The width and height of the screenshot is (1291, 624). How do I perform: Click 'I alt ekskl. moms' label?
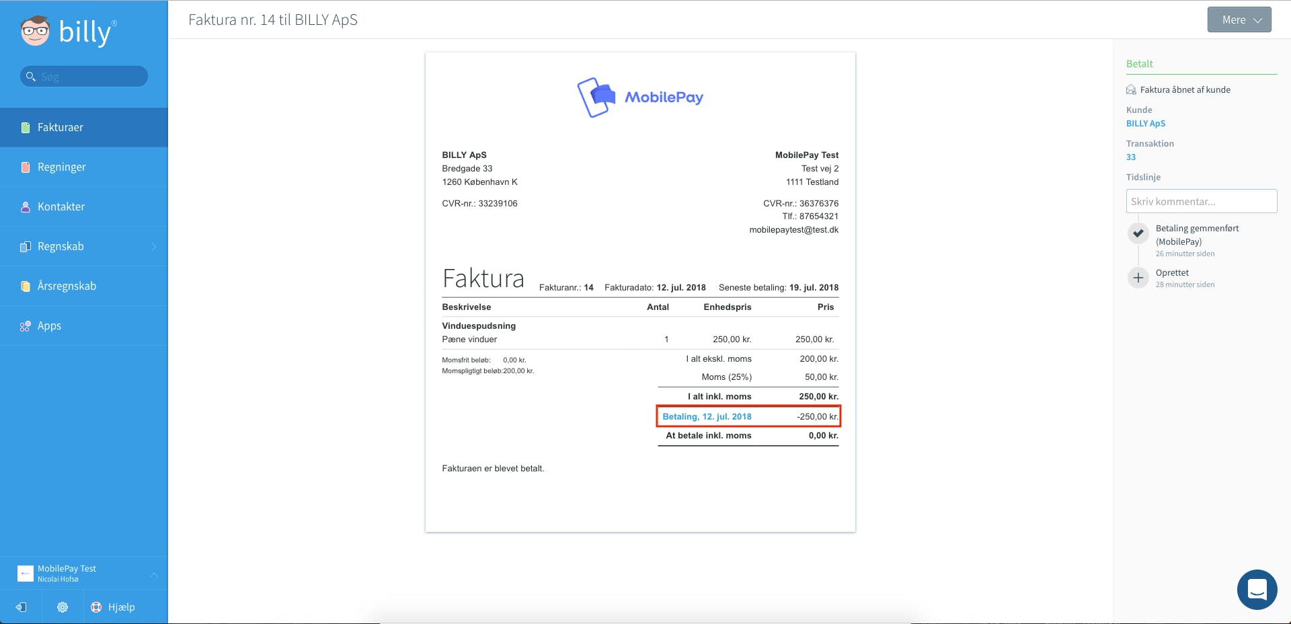[x=719, y=359]
